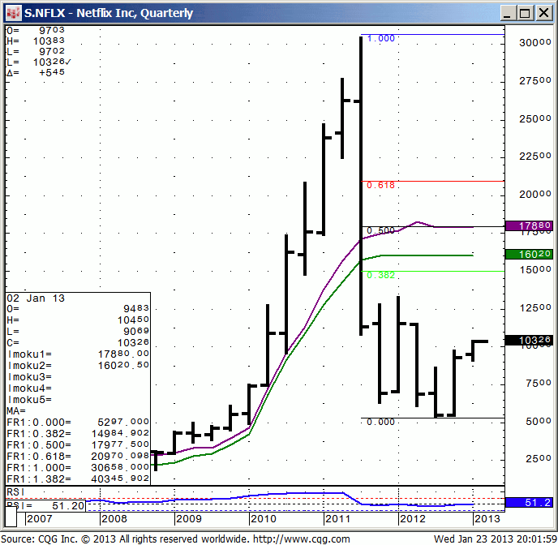Viewport: 558px width, 545px height.
Task: Select the 0.382 Fibonacci level label
Action: click(380, 275)
